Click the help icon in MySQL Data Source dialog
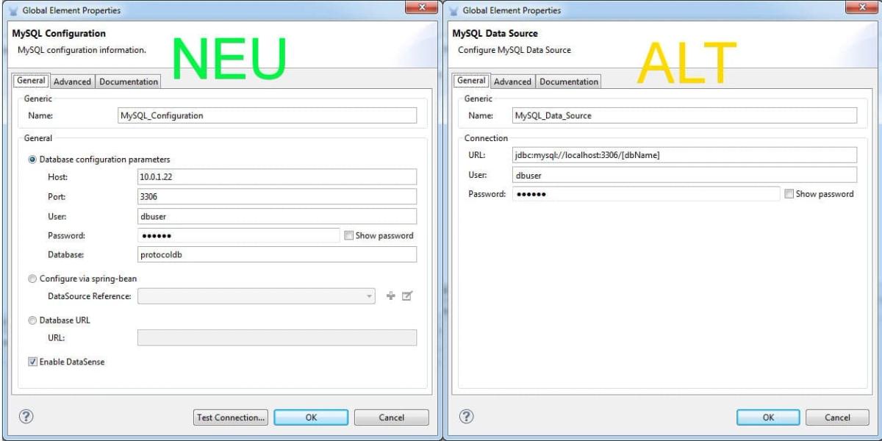This screenshot has height=441, width=882. (467, 417)
